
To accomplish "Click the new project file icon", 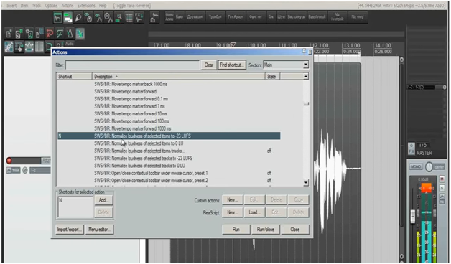I will tap(9, 34).
